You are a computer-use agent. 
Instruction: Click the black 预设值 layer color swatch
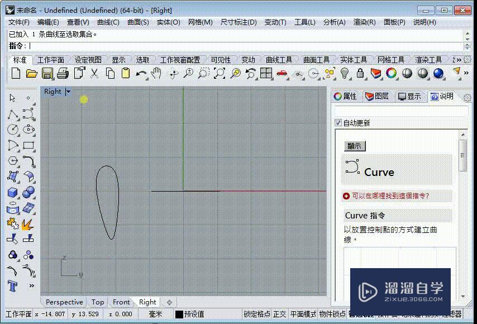click(179, 315)
